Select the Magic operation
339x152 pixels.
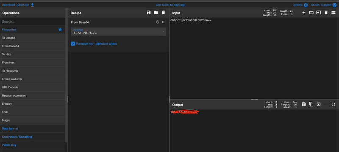point(33,120)
